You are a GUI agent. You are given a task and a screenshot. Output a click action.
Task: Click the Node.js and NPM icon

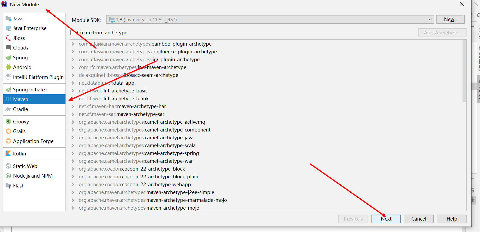coord(8,176)
